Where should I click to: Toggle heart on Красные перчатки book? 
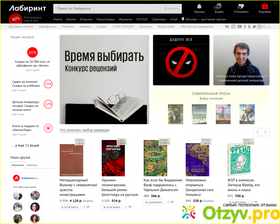131,207
